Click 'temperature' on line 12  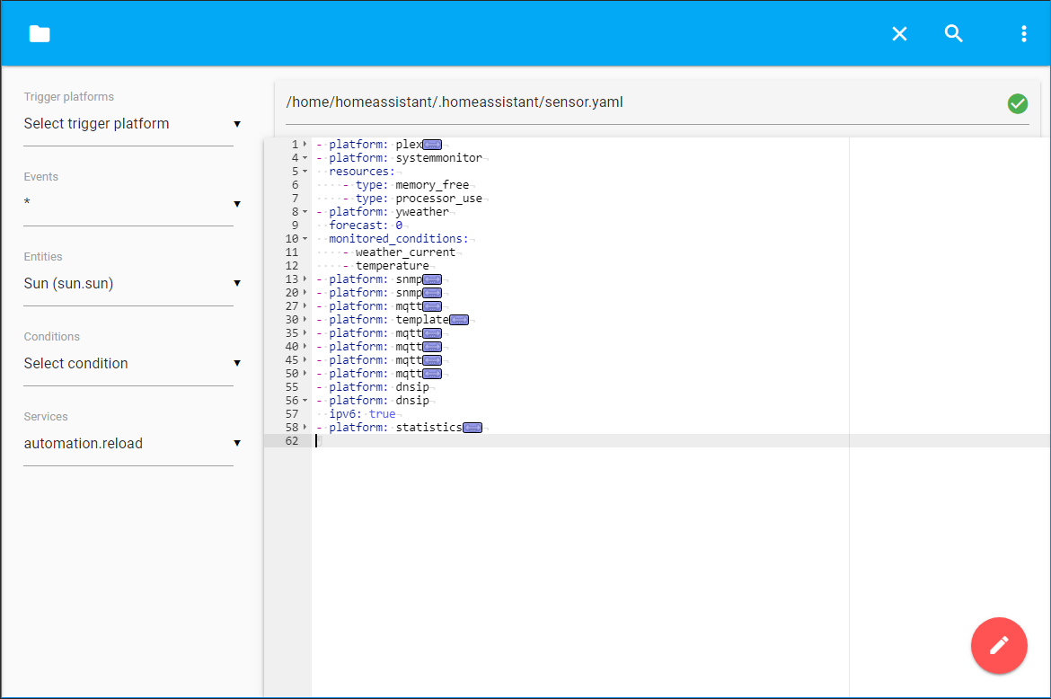click(393, 265)
